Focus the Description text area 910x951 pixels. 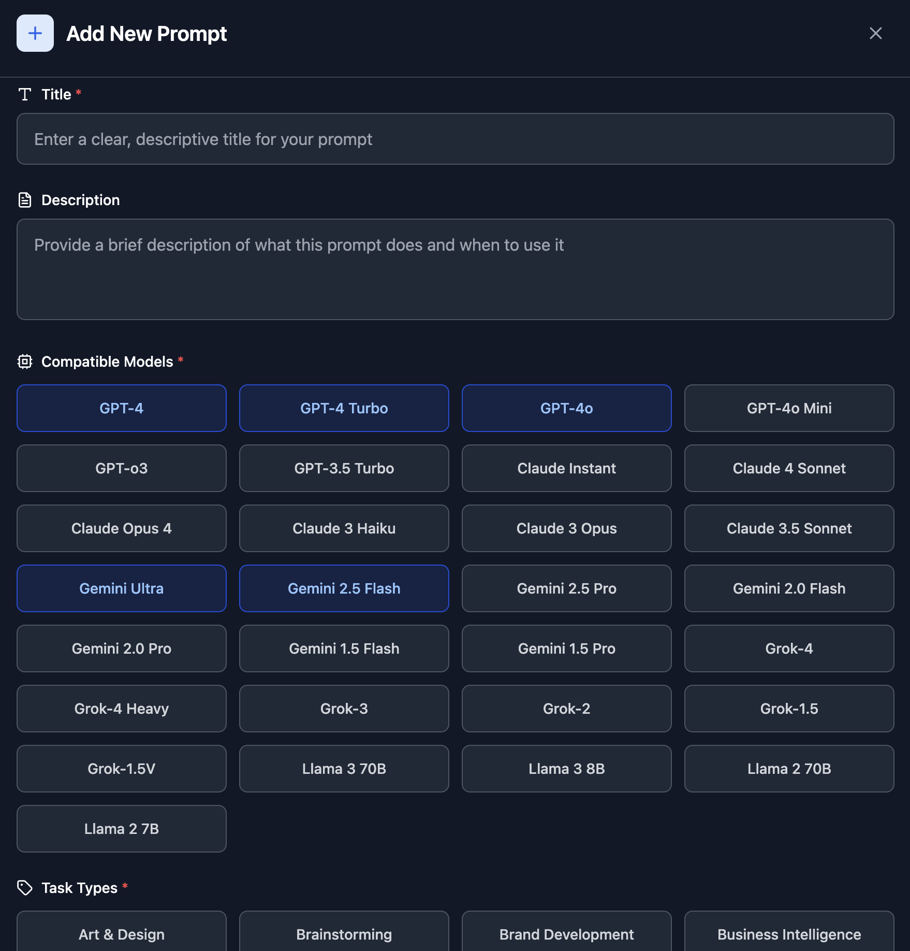pyautogui.click(x=456, y=269)
